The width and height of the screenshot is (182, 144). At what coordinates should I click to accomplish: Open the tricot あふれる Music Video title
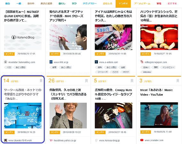pos(156,92)
